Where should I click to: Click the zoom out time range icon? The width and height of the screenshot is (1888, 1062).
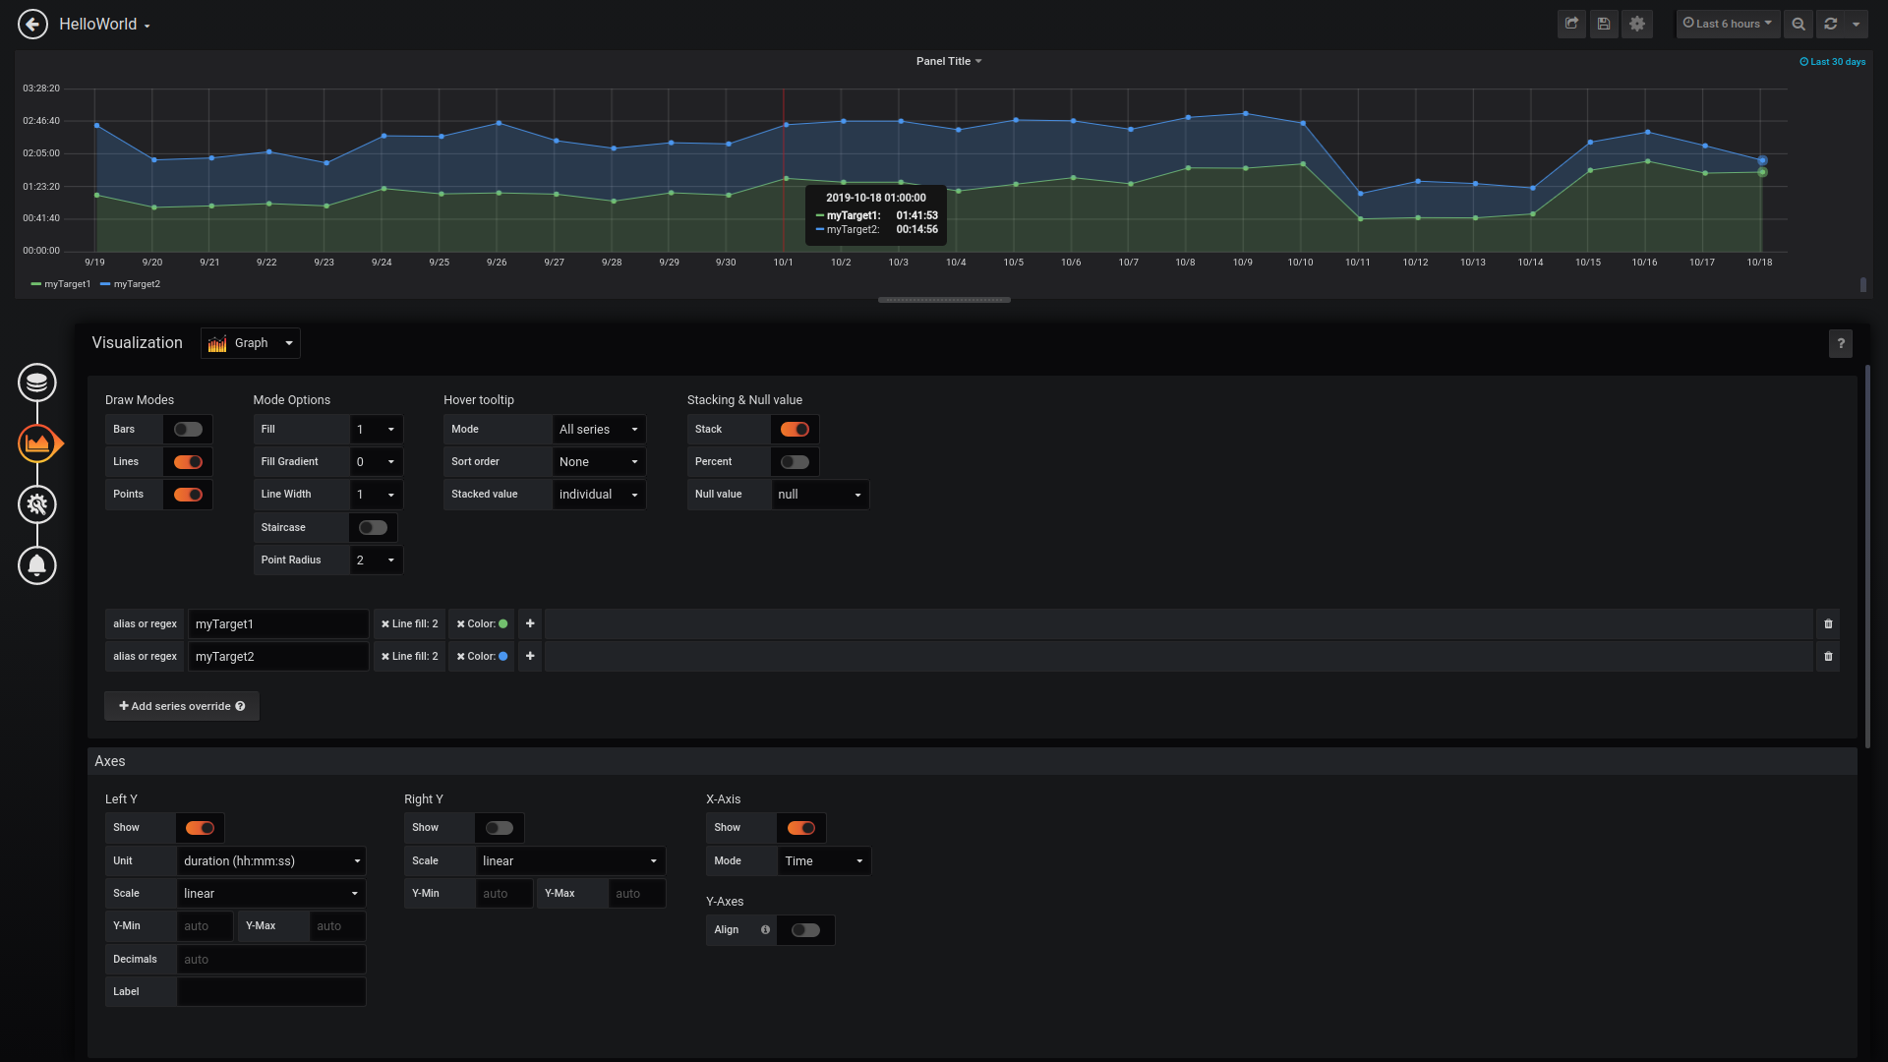coord(1799,24)
